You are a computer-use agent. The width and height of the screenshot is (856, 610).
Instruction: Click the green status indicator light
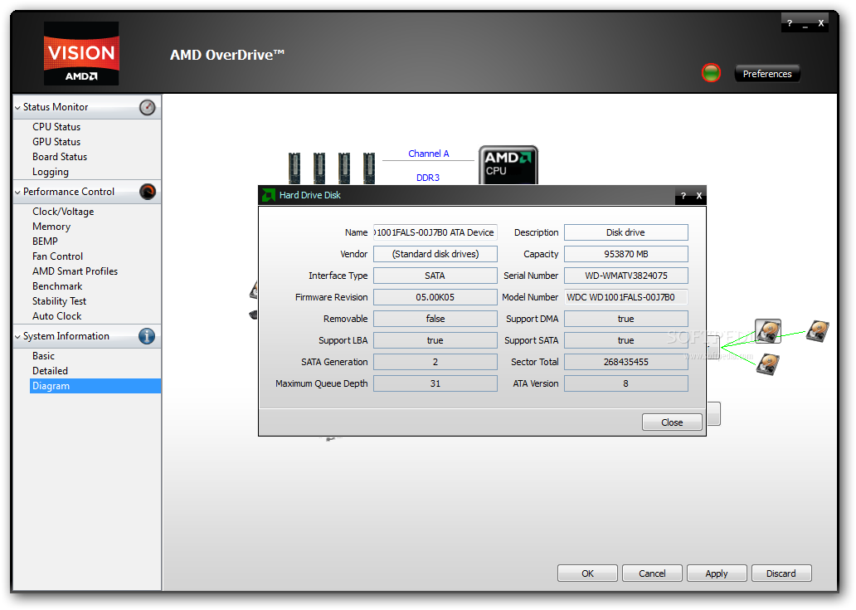[x=711, y=73]
